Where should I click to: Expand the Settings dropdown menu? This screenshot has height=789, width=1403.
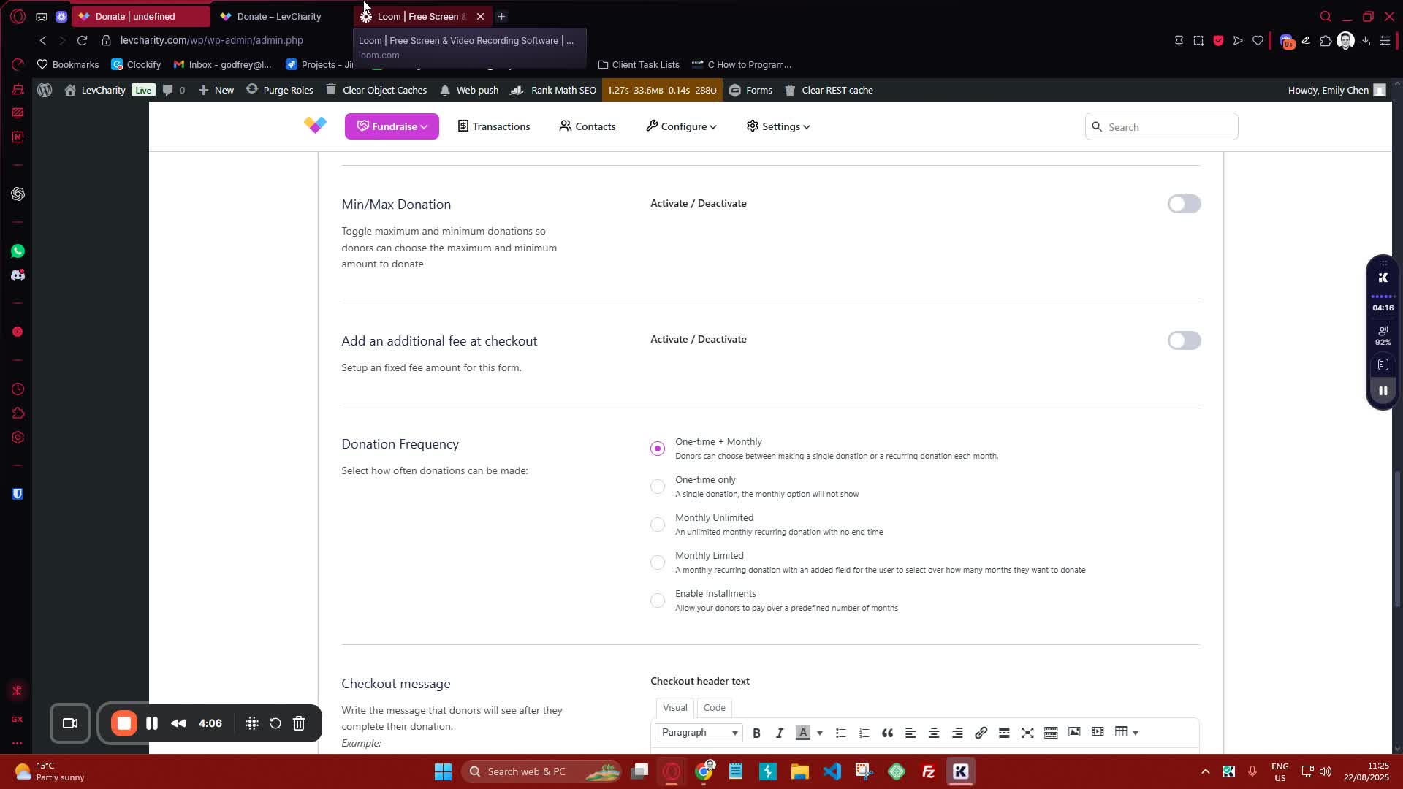[x=778, y=126]
